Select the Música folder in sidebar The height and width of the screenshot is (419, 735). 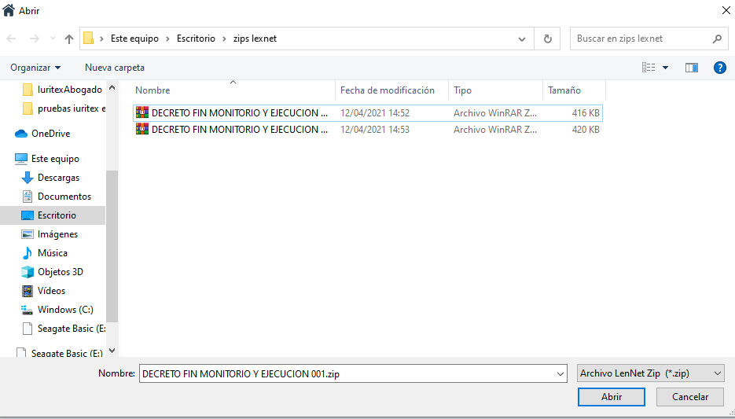52,253
